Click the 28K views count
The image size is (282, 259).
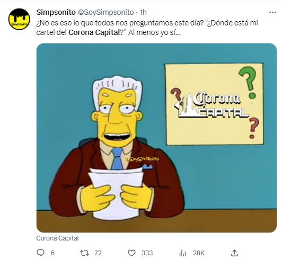pos(199,253)
